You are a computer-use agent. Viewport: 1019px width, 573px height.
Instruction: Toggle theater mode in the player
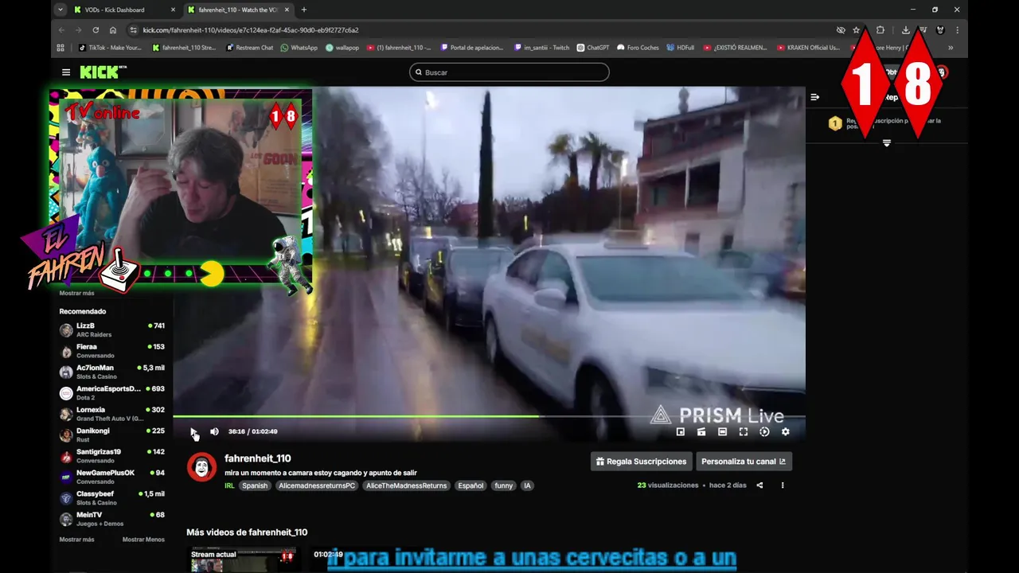coord(722,431)
